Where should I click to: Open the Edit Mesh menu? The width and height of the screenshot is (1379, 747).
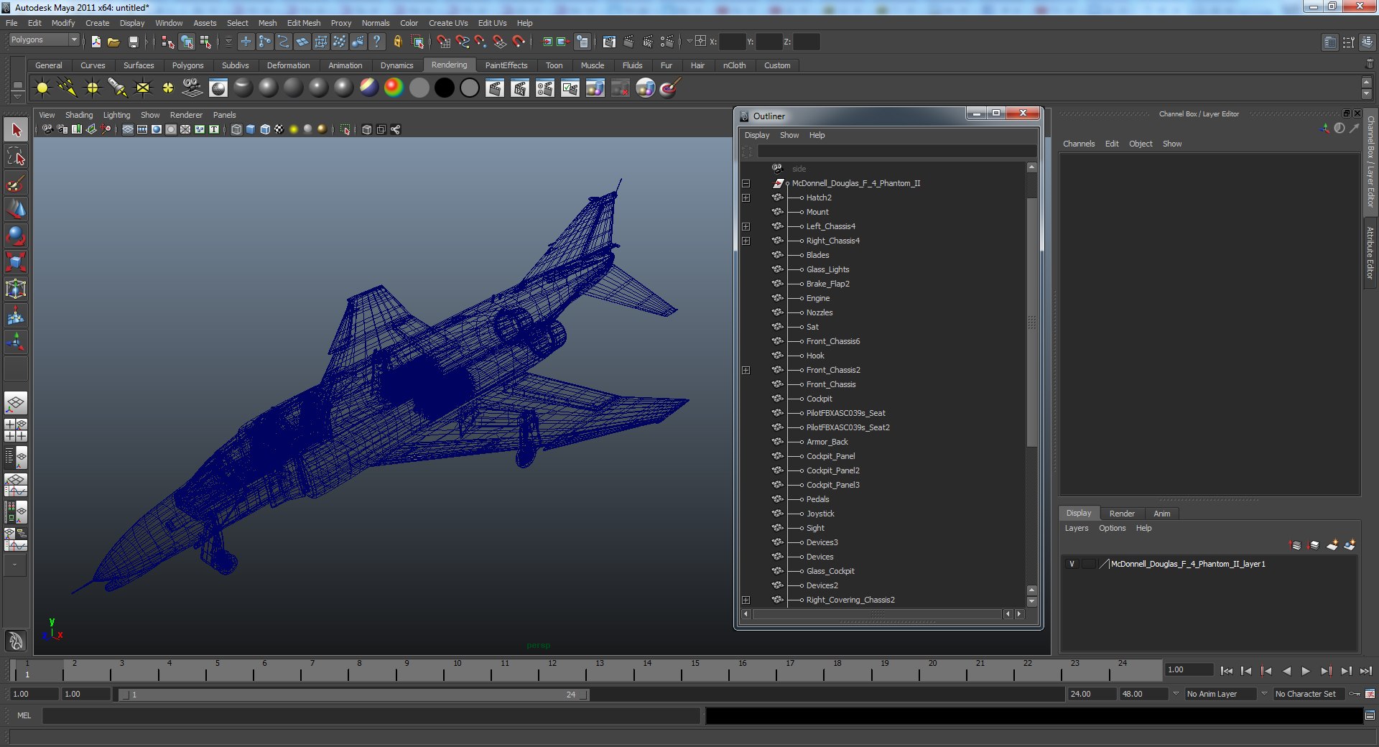pyautogui.click(x=304, y=23)
